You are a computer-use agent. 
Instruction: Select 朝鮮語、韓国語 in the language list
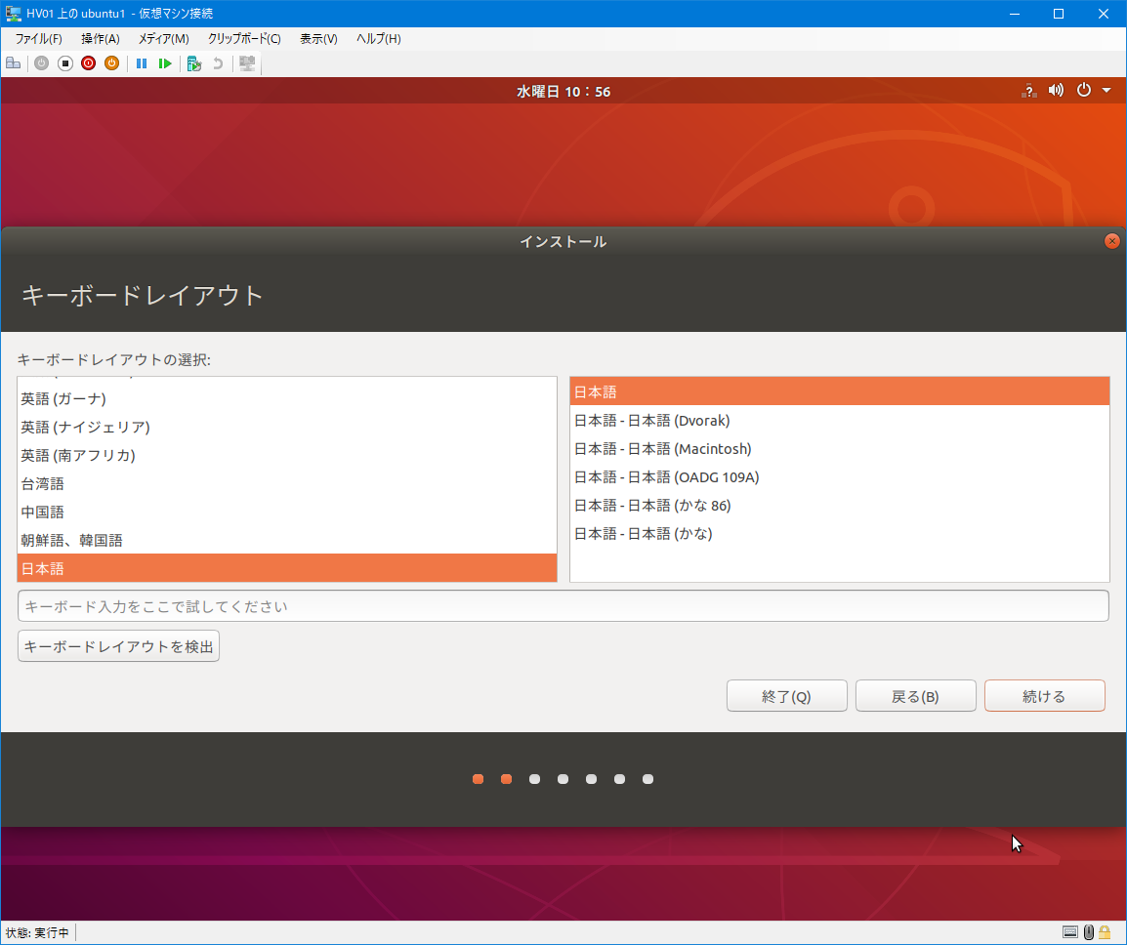tap(72, 540)
